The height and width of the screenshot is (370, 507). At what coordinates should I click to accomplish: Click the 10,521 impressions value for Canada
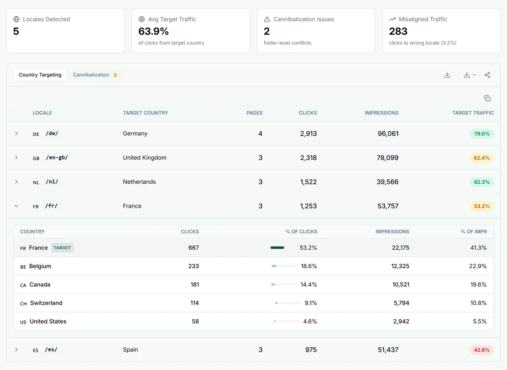401,285
